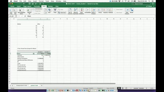Expand the Refresh All dropdown arrow
The height and width of the screenshot is (92, 164).
click(31, 10)
